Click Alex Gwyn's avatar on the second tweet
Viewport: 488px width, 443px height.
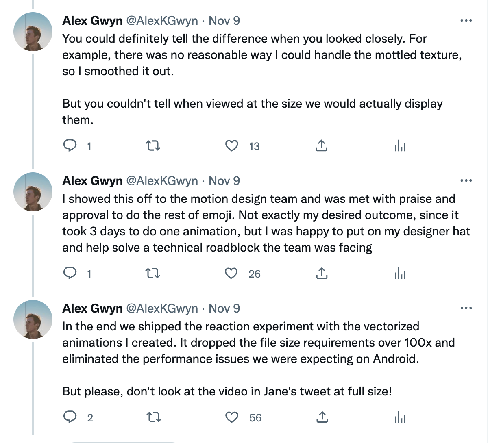click(x=33, y=191)
